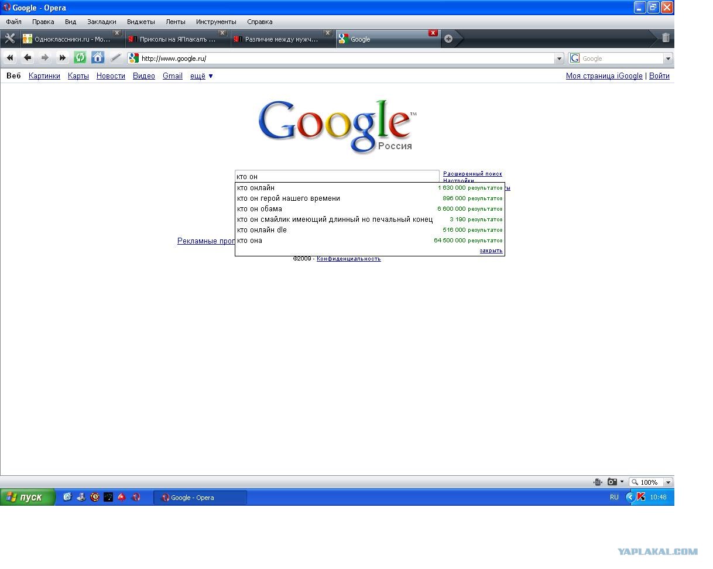713x569 pixels.
Task: Open the Справка menu
Action: point(259,22)
